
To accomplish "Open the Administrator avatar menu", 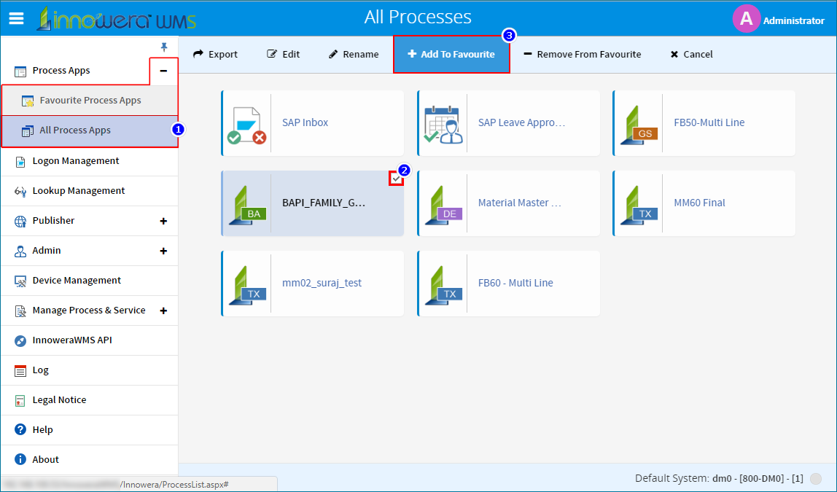I will pyautogui.click(x=746, y=19).
